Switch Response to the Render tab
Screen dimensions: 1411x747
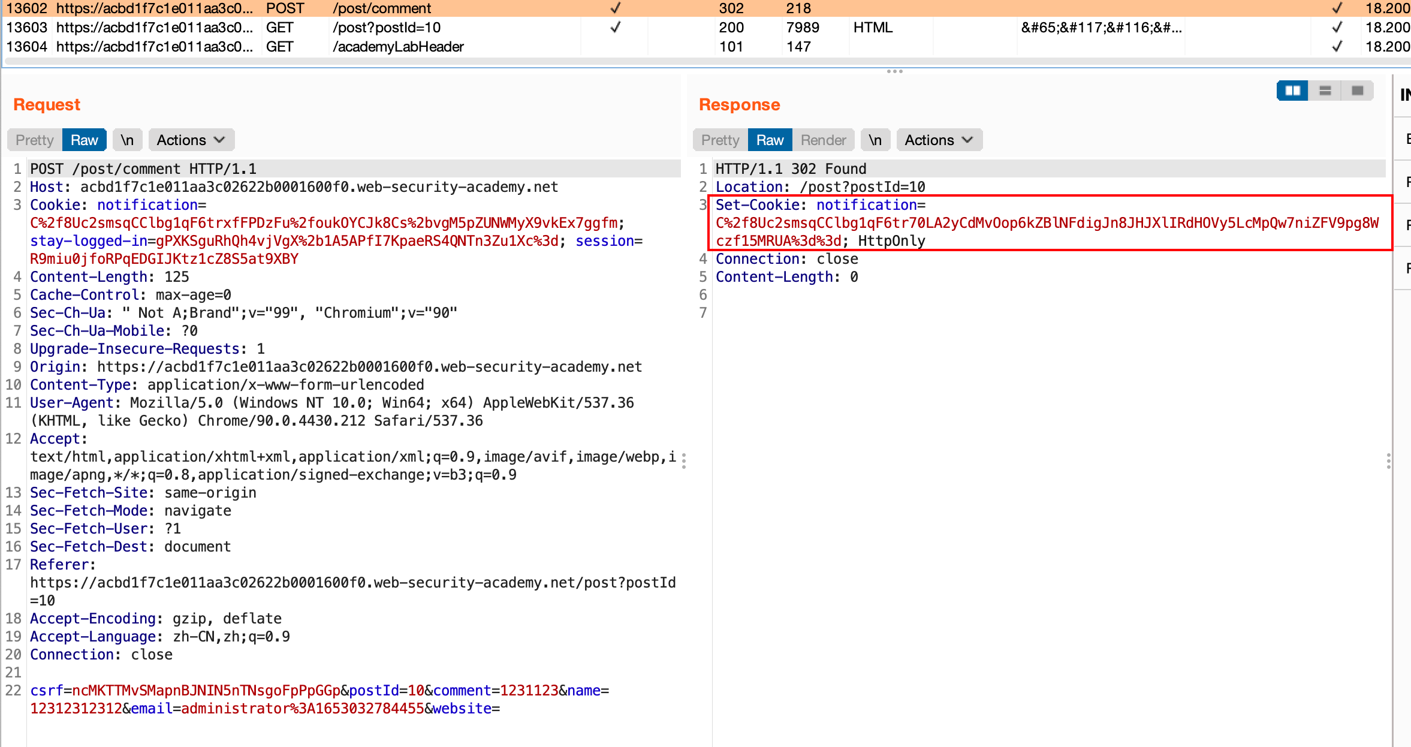click(x=823, y=140)
